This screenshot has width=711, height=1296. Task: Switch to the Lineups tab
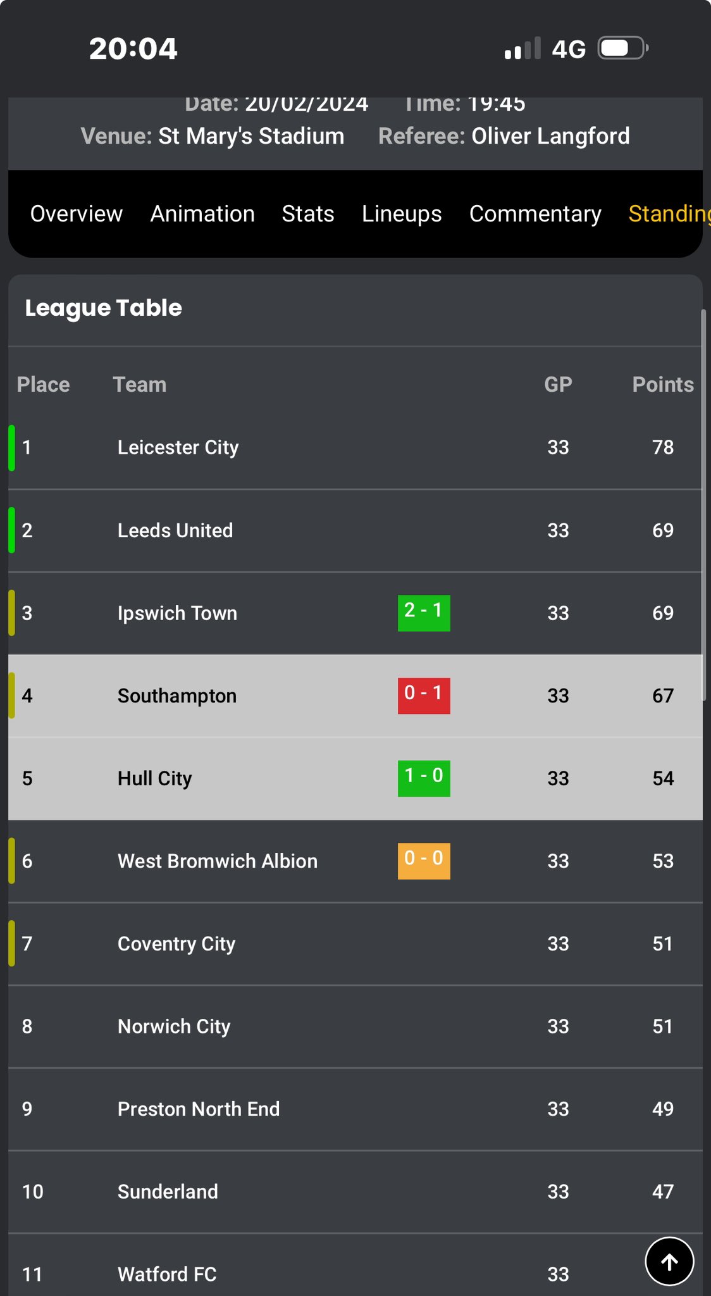coord(402,214)
